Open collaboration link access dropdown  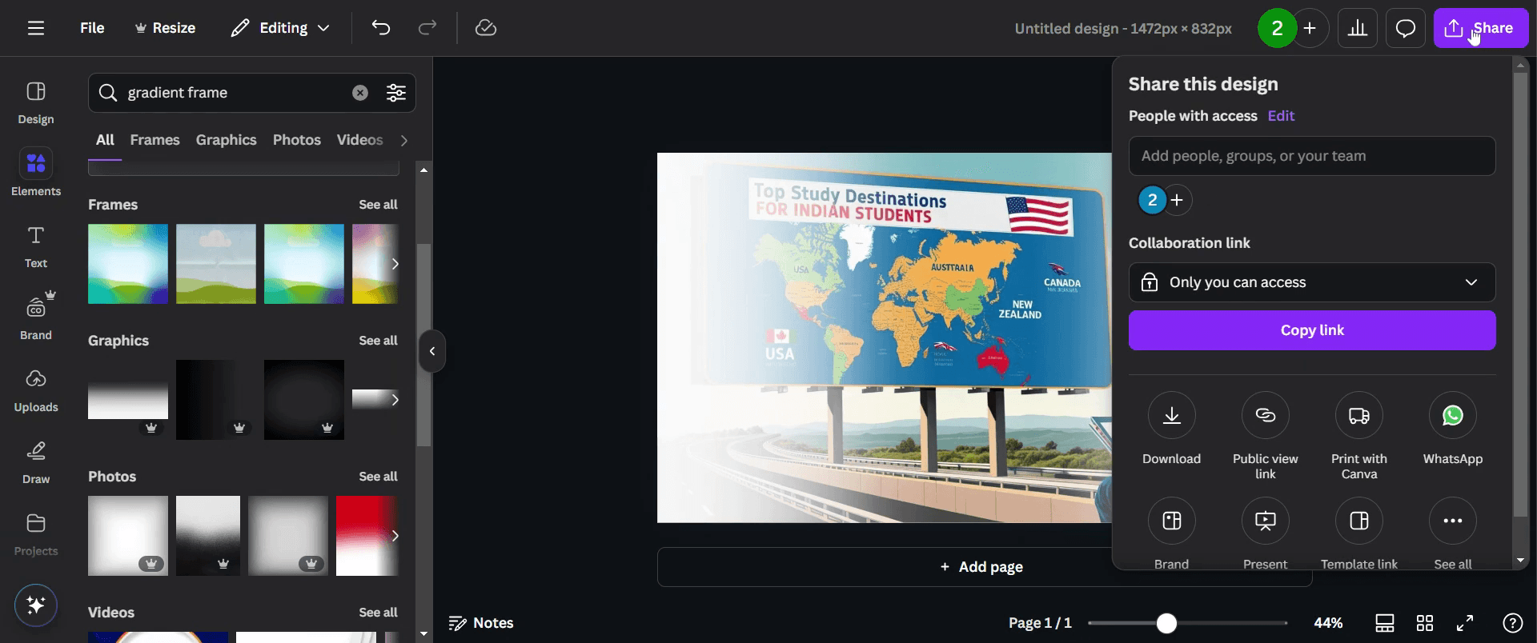tap(1312, 282)
